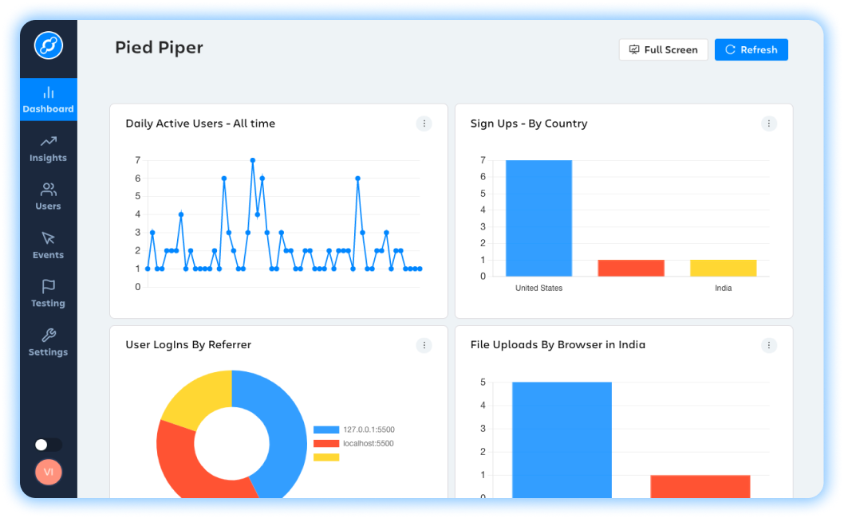Viewport: 844px width, 518px height.
Task: Open options menu for Daily Active Users chart
Action: (x=424, y=124)
